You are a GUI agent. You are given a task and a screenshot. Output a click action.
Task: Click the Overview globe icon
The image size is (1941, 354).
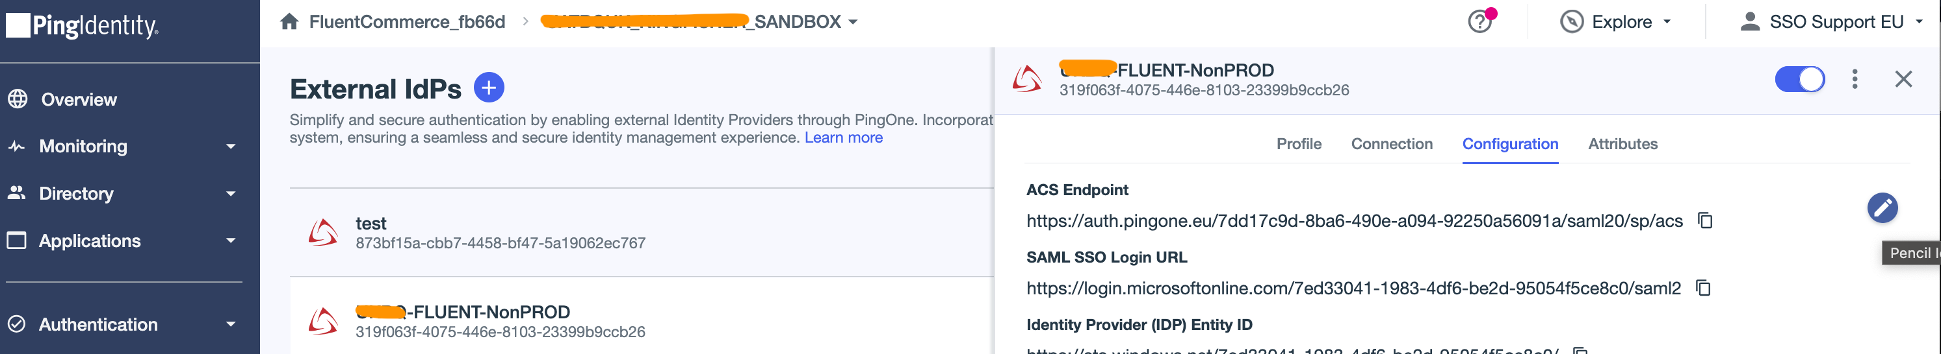coord(18,99)
